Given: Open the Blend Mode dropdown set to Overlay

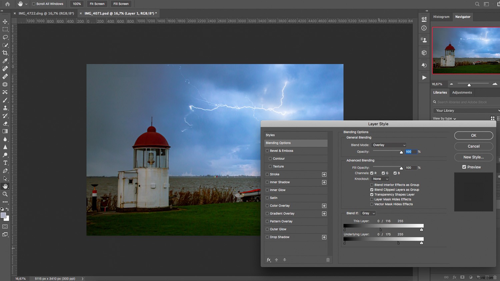Looking at the screenshot, I should [x=389, y=145].
